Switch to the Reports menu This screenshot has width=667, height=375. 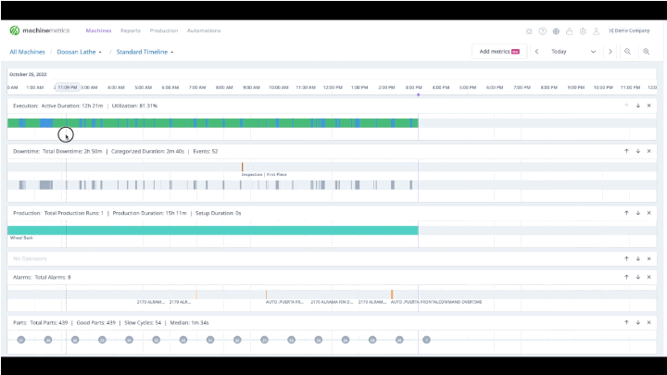tap(131, 31)
